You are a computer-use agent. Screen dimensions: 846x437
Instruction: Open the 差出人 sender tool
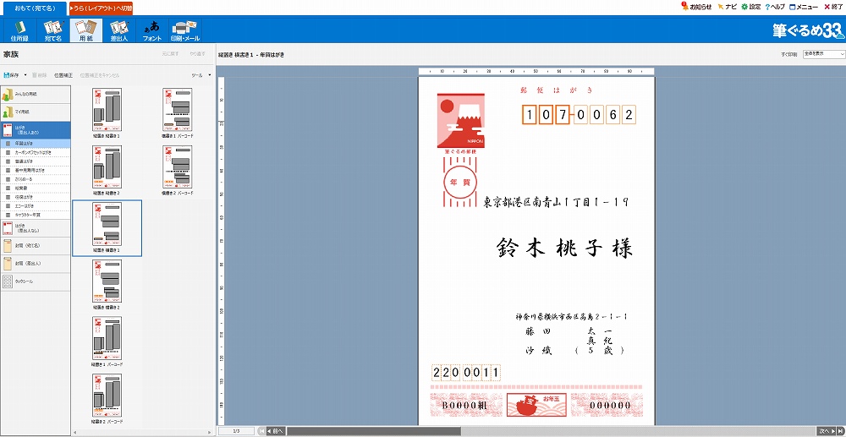coord(118,30)
